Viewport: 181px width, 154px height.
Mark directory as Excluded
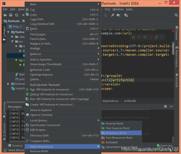(x=121, y=142)
